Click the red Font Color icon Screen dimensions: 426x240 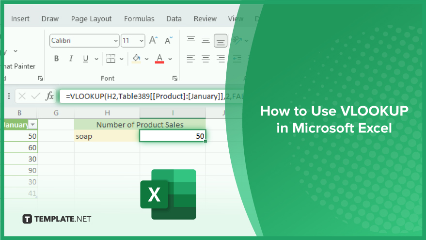pyautogui.click(x=159, y=59)
